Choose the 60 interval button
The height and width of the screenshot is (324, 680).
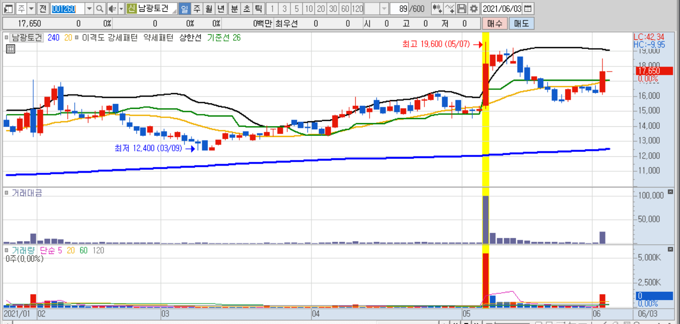pos(345,9)
